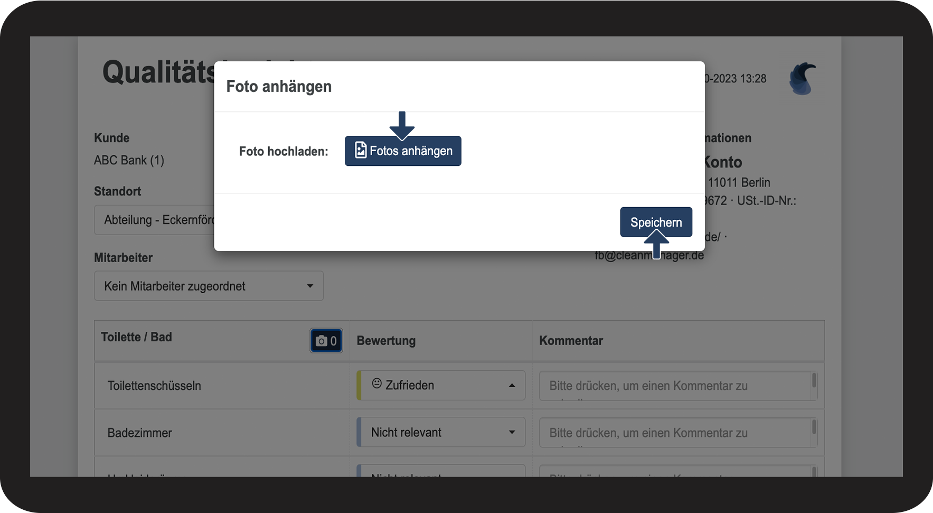933x513 pixels.
Task: Click the Toilettenschüsseln row label
Action: tap(154, 386)
